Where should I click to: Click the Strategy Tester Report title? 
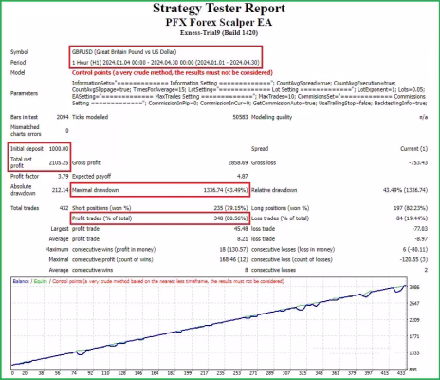[219, 9]
